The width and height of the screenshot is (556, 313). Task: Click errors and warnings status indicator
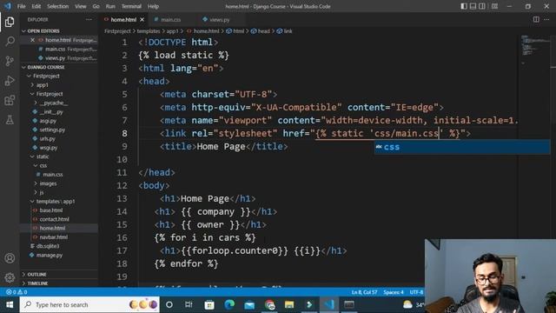pyautogui.click(x=17, y=292)
